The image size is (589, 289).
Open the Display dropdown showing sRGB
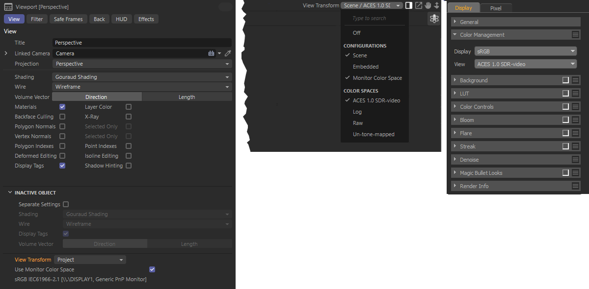525,51
